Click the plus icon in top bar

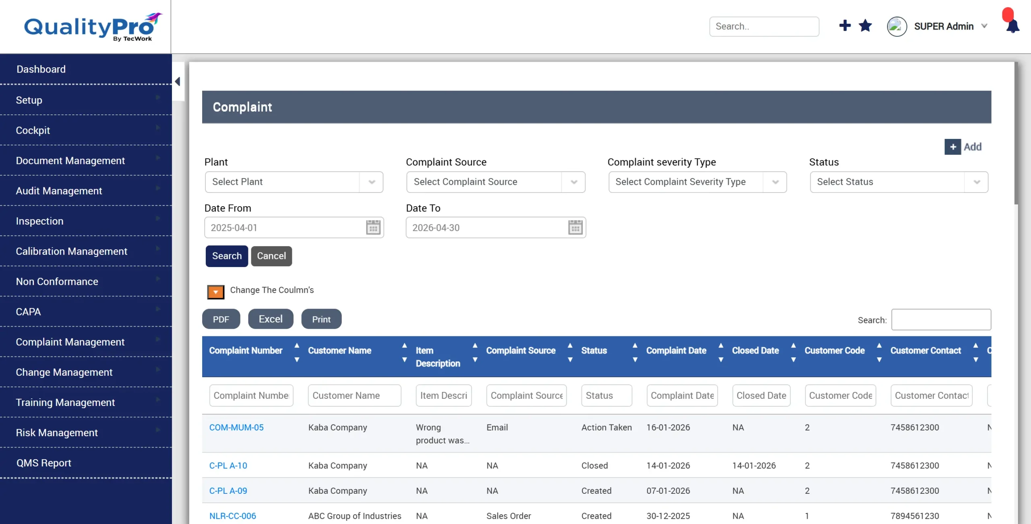coord(845,26)
